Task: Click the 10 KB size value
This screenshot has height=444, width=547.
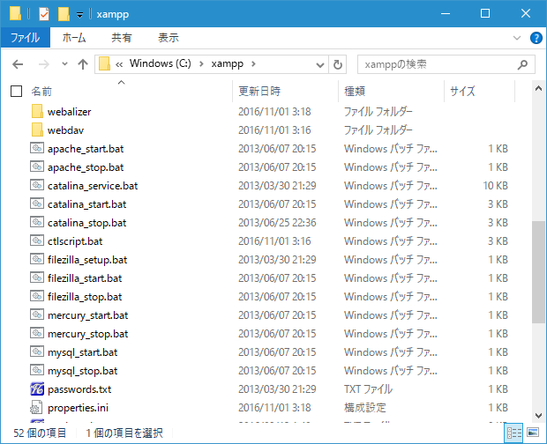Action: pos(496,186)
